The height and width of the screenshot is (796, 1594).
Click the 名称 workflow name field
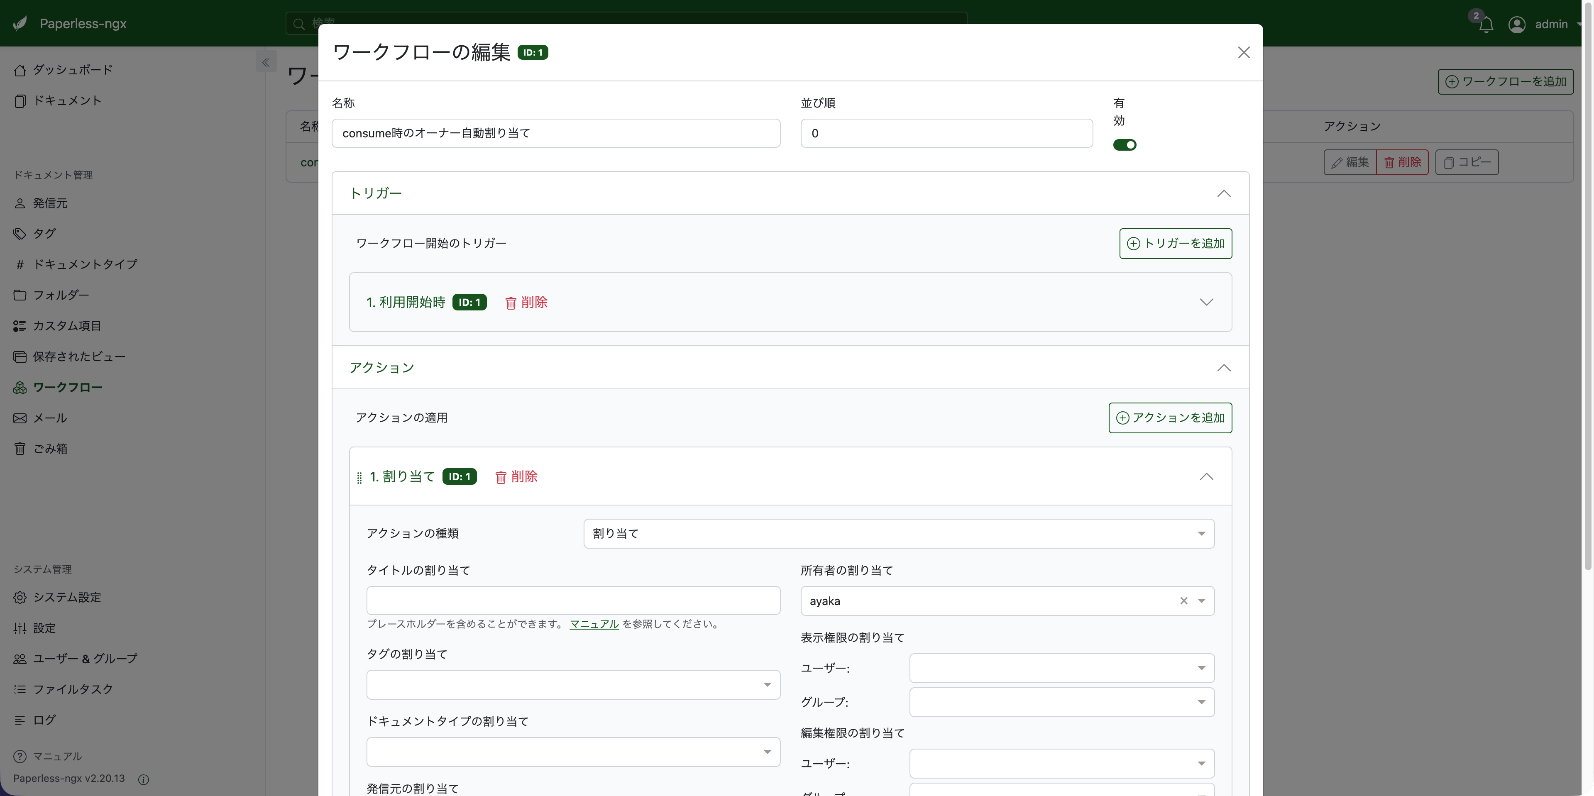coord(555,134)
